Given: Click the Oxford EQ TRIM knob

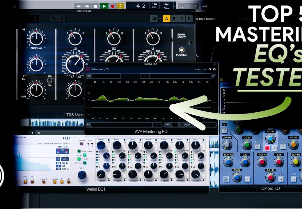Looking at the screenshot, I should tap(270, 139).
